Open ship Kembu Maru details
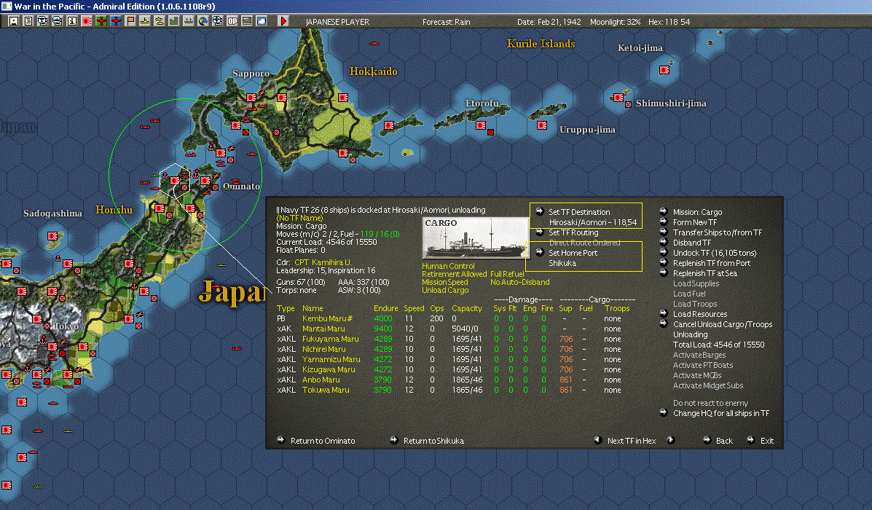The height and width of the screenshot is (510, 872). [x=327, y=318]
